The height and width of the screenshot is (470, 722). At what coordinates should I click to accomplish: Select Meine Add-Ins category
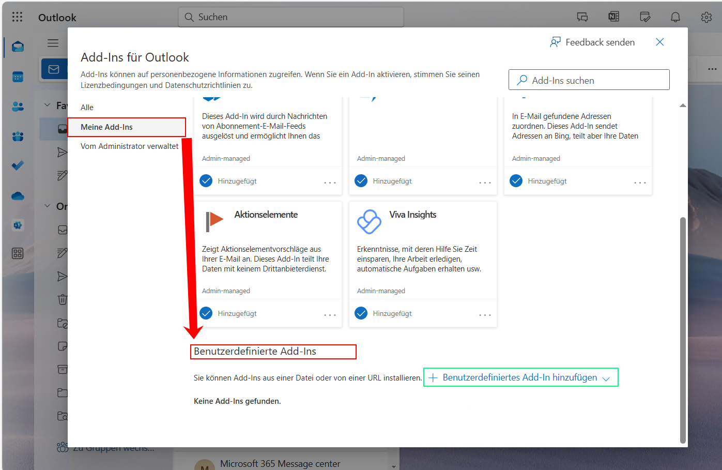(x=127, y=127)
